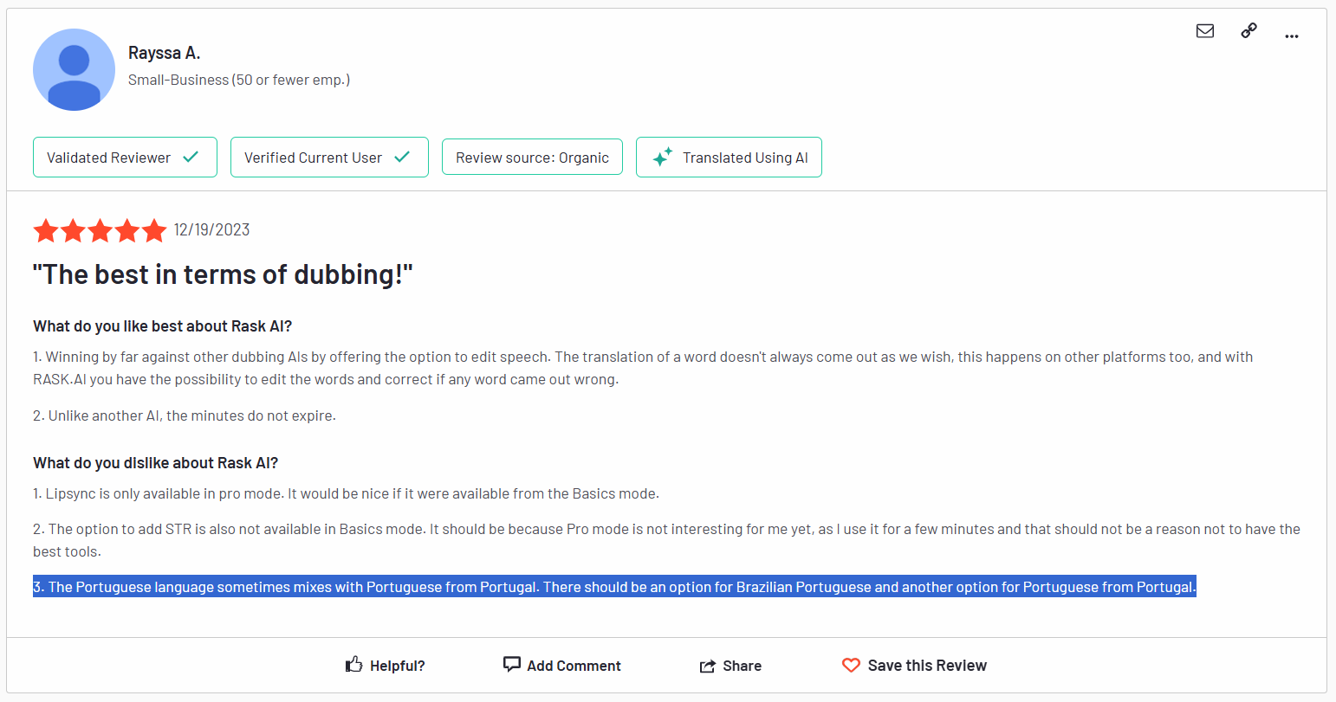Click the Verified Current User checkmark
Screen dimensions: 1336x702
tap(402, 157)
